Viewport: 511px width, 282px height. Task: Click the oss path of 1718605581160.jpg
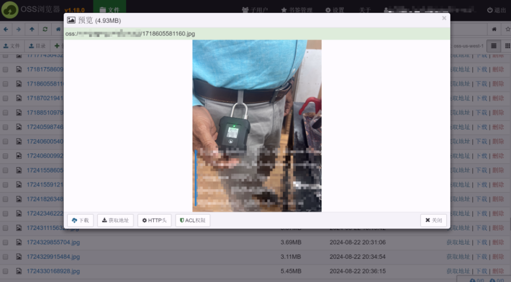click(130, 34)
